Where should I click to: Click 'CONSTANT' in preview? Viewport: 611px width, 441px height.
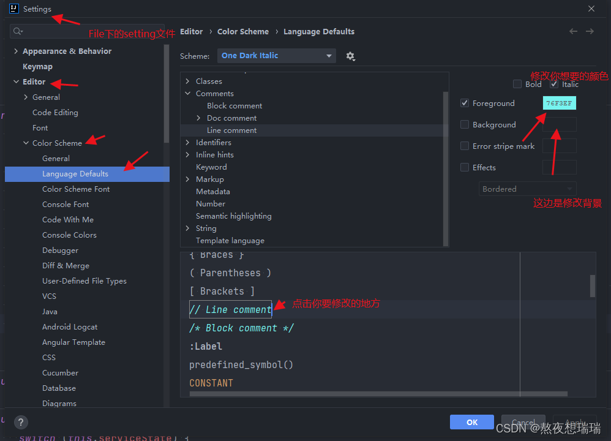pos(211,383)
